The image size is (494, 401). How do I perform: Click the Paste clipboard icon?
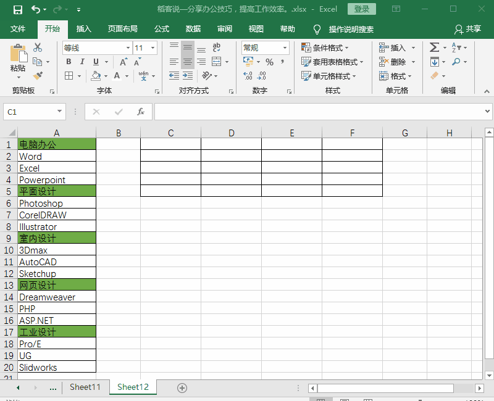[x=19, y=53]
